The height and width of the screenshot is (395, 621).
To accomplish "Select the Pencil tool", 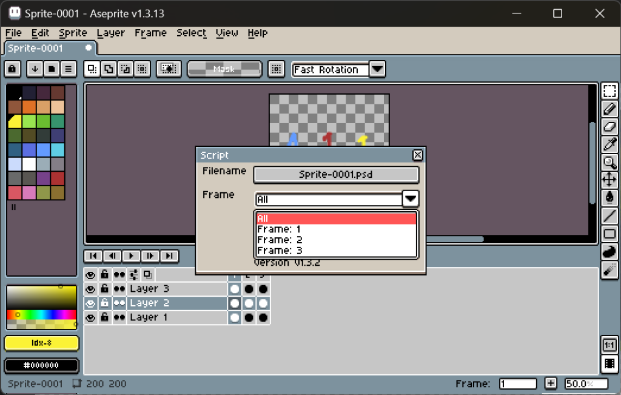I will tap(609, 109).
